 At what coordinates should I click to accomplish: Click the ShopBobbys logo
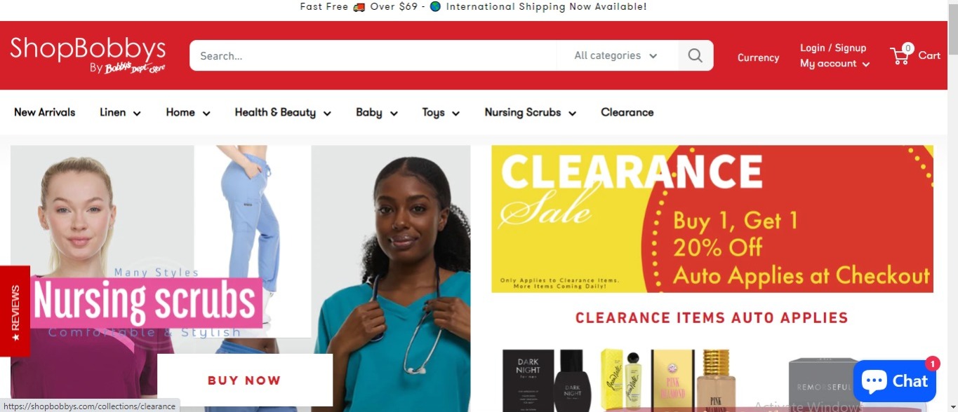pos(88,55)
